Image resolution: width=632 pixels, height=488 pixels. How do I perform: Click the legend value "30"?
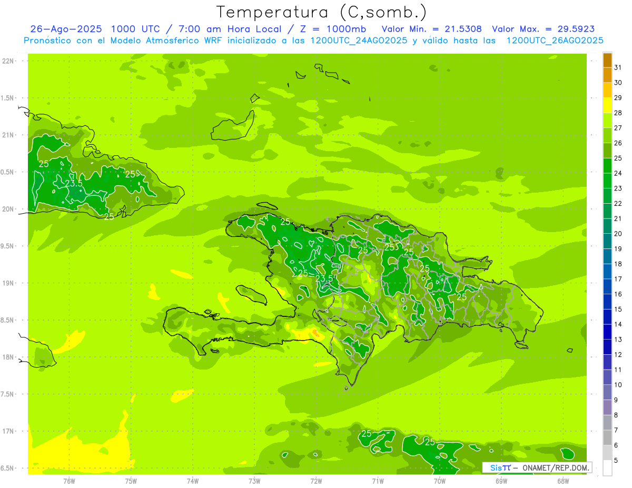(618, 83)
